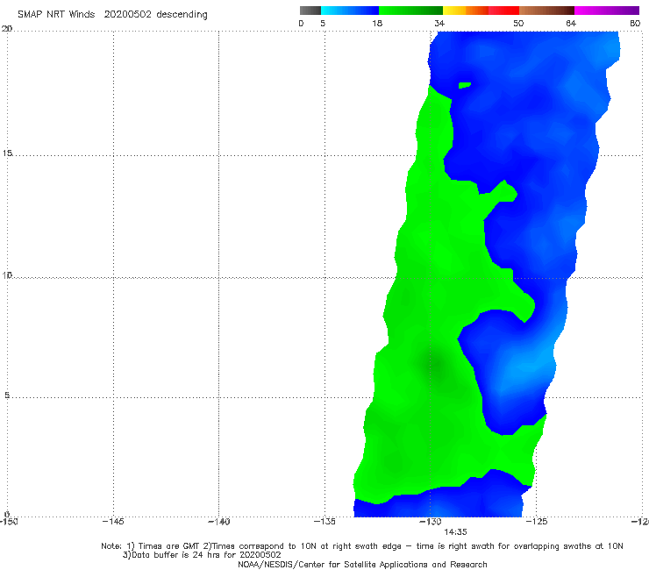
Task: Click the color bar label 50
Action: tap(518, 24)
